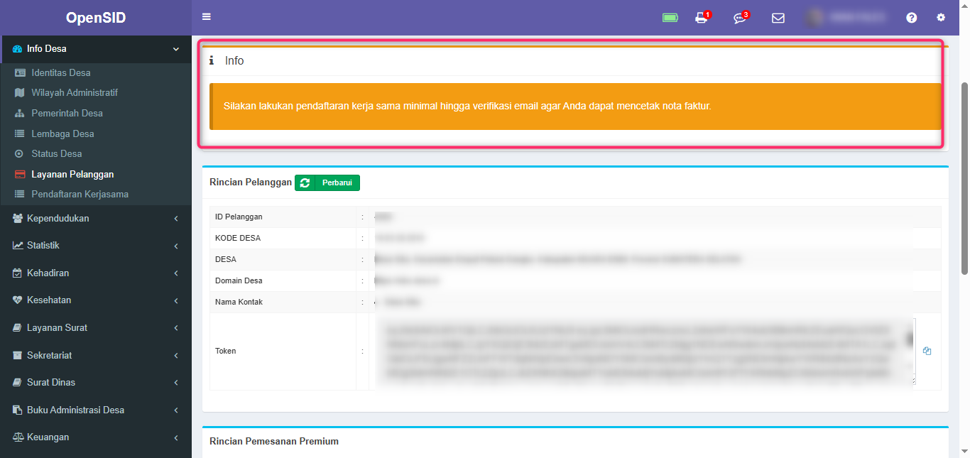The width and height of the screenshot is (970, 458).
Task: Expand the Surat Dinas menu
Action: point(96,383)
